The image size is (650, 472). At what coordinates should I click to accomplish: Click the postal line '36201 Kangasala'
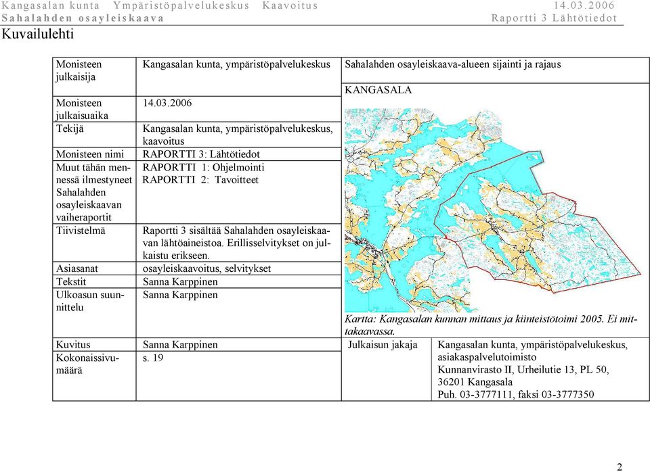[475, 382]
